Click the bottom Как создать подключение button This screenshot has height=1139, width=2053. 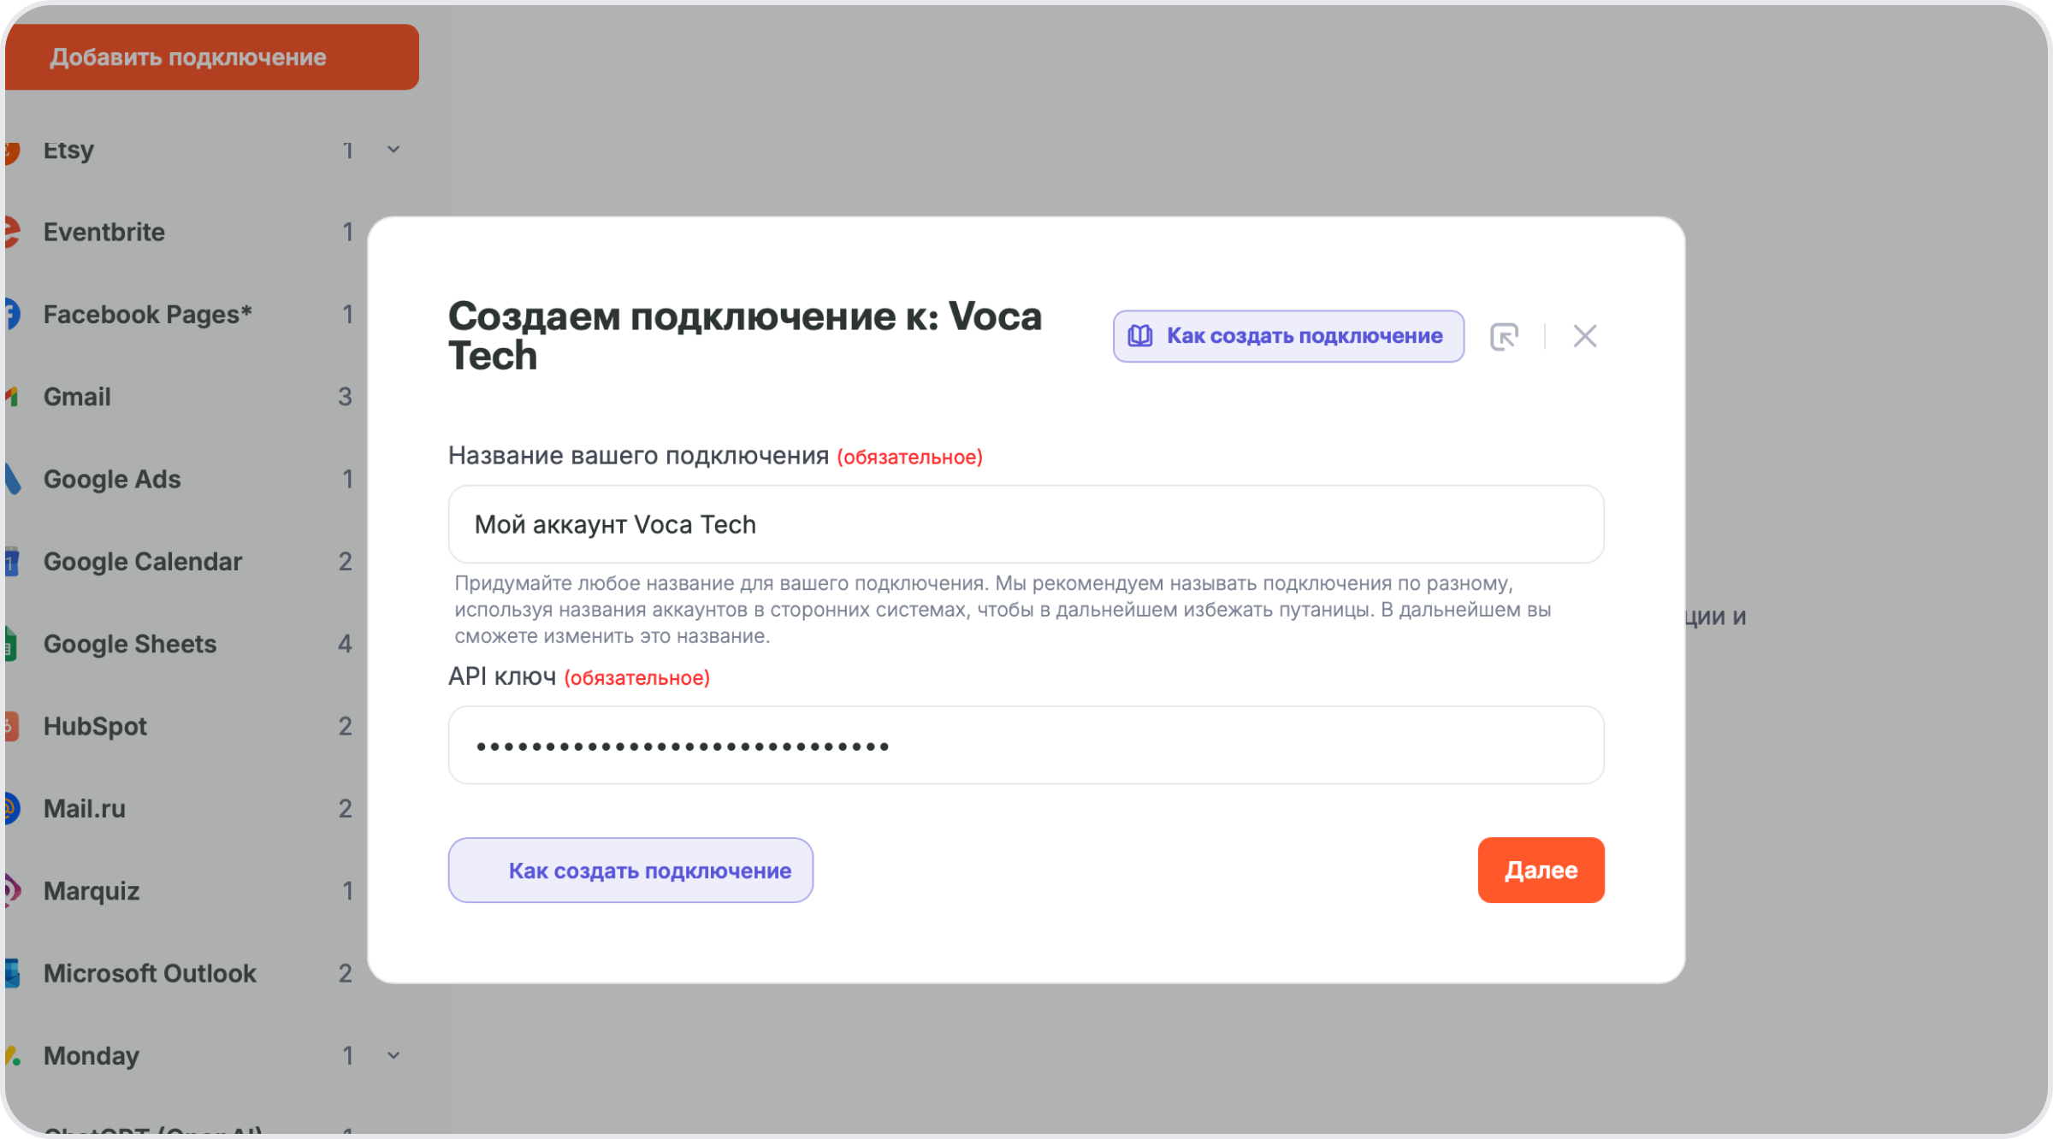[x=630, y=870]
